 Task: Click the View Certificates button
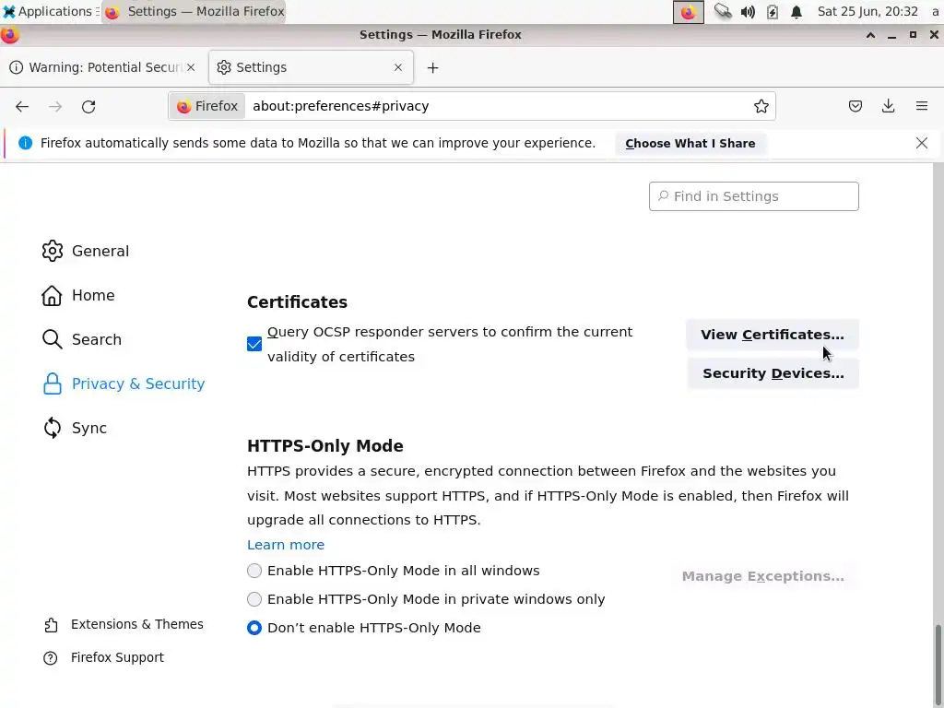tap(772, 335)
